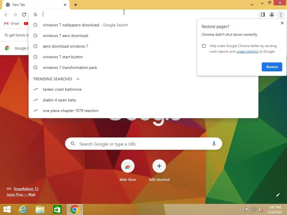
Task: Pick 'windows 7 start button' suggestion
Action: [143, 57]
